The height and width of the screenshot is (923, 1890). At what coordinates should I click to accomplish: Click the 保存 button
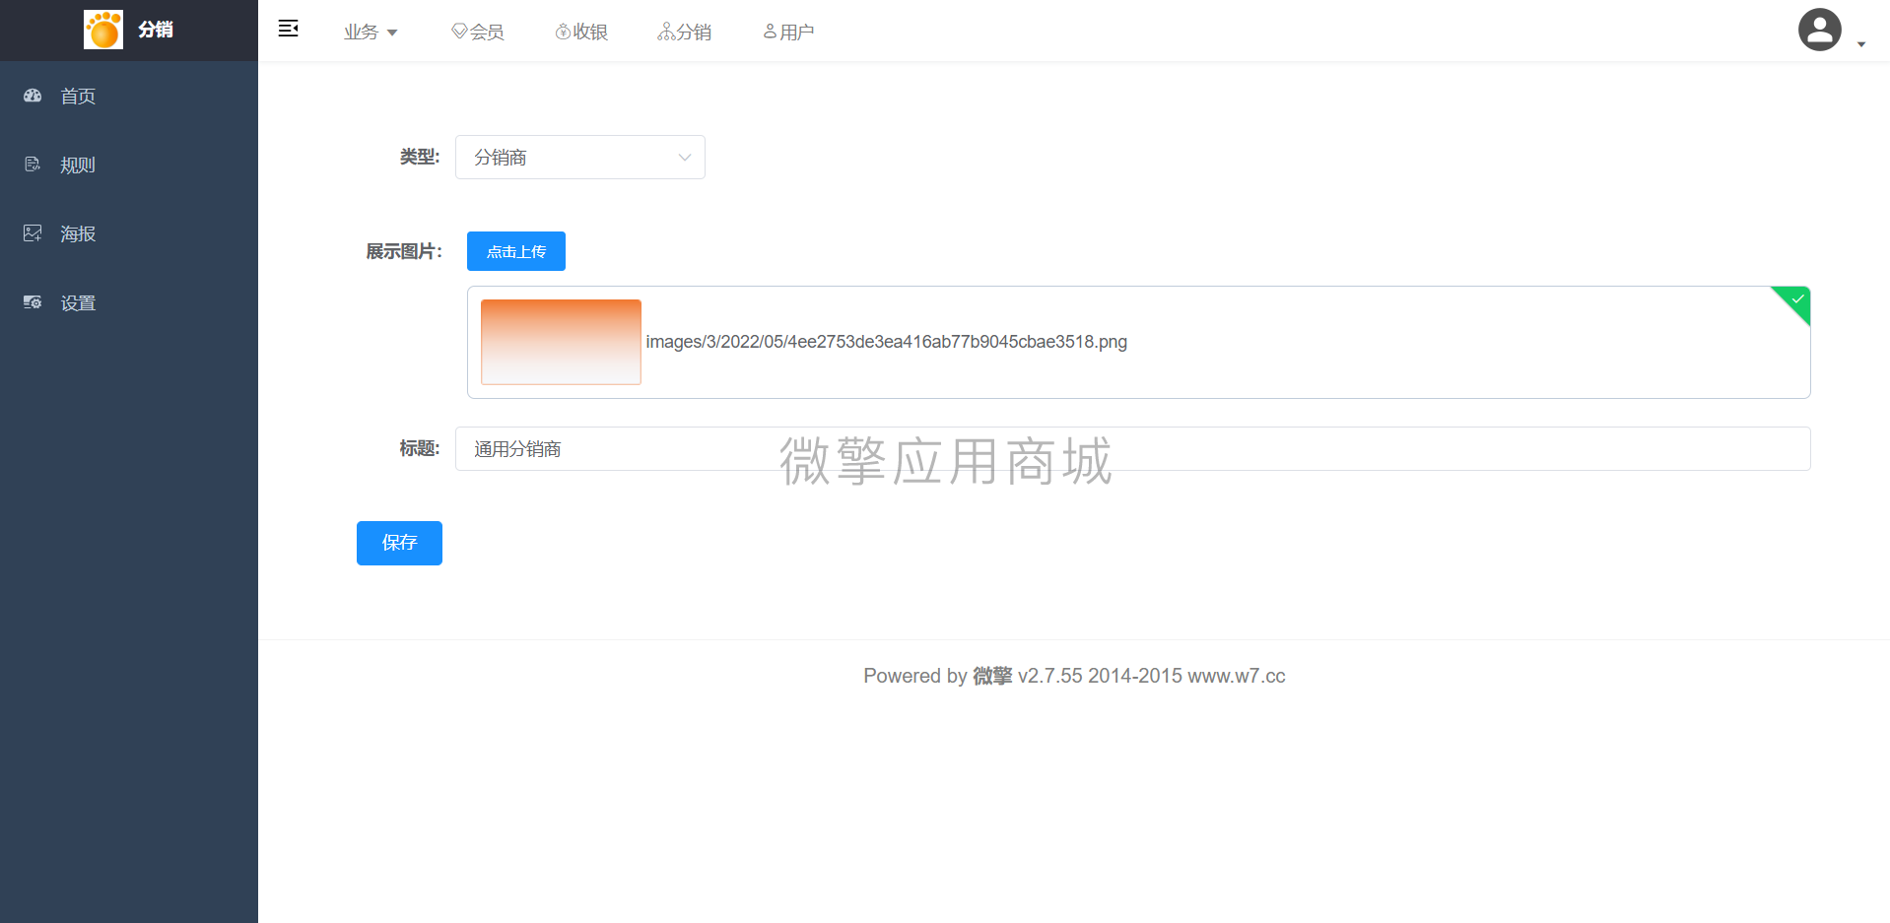point(399,543)
